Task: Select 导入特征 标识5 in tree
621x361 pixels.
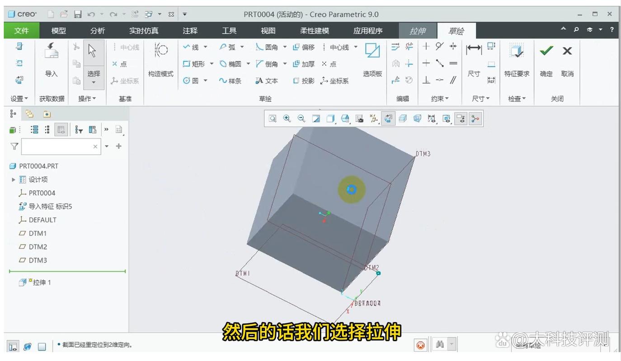Action: [45, 206]
